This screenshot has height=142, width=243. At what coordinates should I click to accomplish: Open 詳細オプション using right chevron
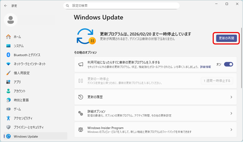pos(231,113)
